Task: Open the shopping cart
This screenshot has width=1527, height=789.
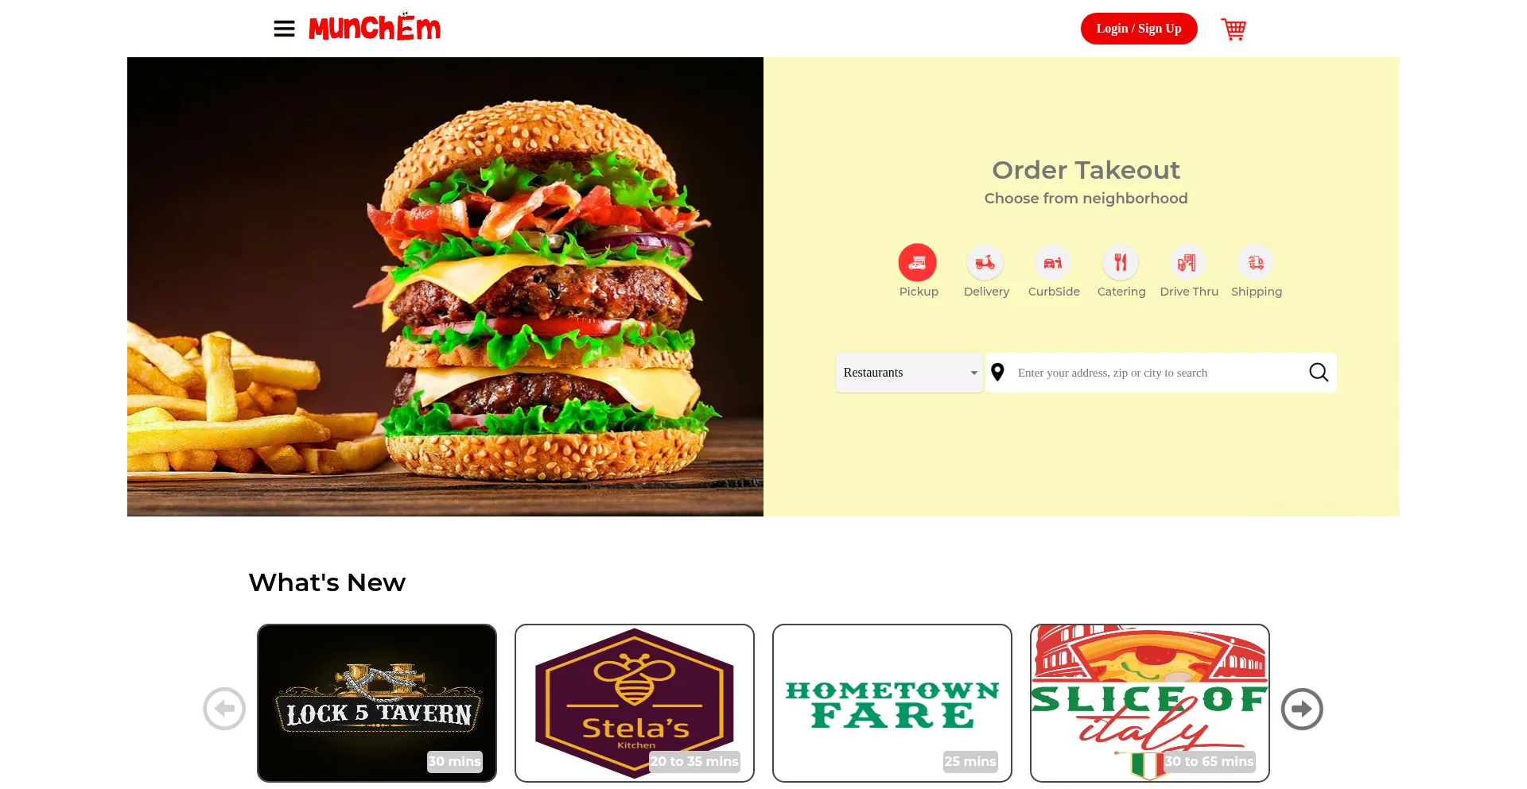Action: [x=1234, y=29]
